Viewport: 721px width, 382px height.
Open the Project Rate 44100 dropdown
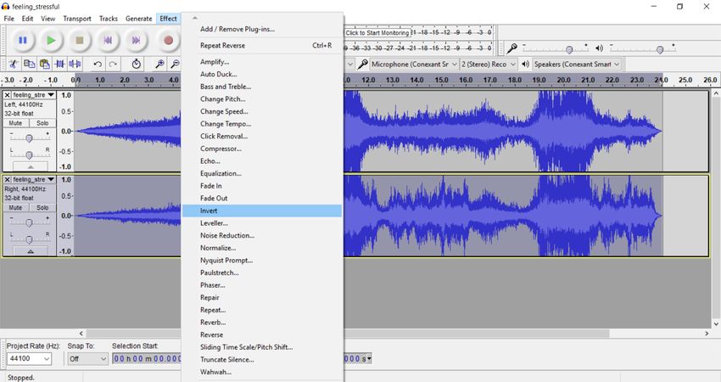coord(29,358)
